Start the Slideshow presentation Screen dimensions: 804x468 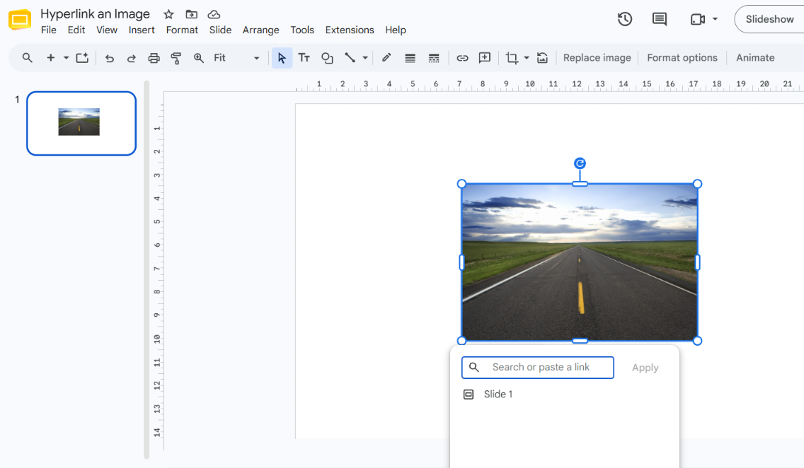click(x=769, y=20)
